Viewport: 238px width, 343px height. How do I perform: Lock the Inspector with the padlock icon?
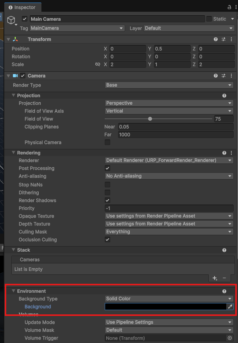pos(229,7)
